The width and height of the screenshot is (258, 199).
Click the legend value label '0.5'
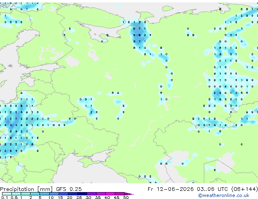[14, 197]
